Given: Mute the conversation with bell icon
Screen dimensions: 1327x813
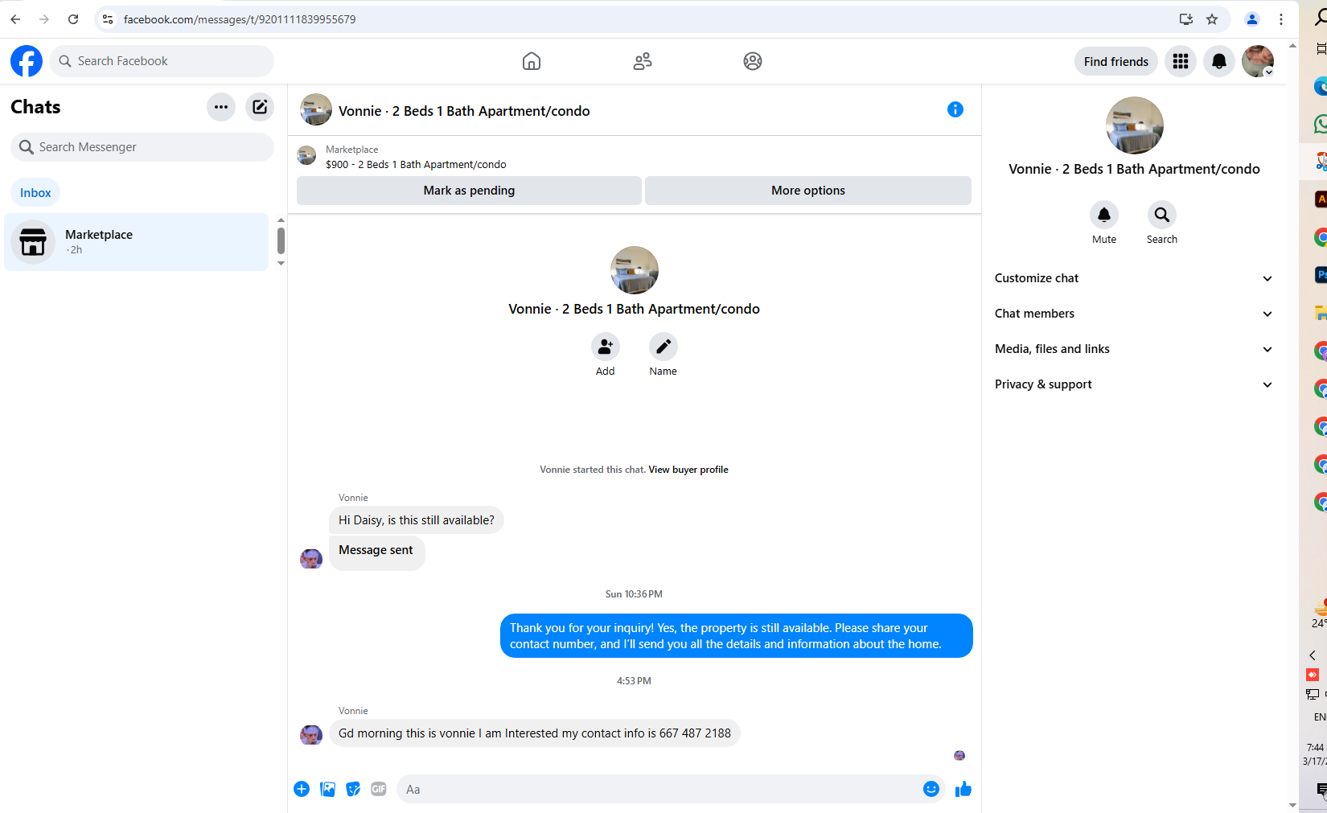Looking at the screenshot, I should 1104,215.
